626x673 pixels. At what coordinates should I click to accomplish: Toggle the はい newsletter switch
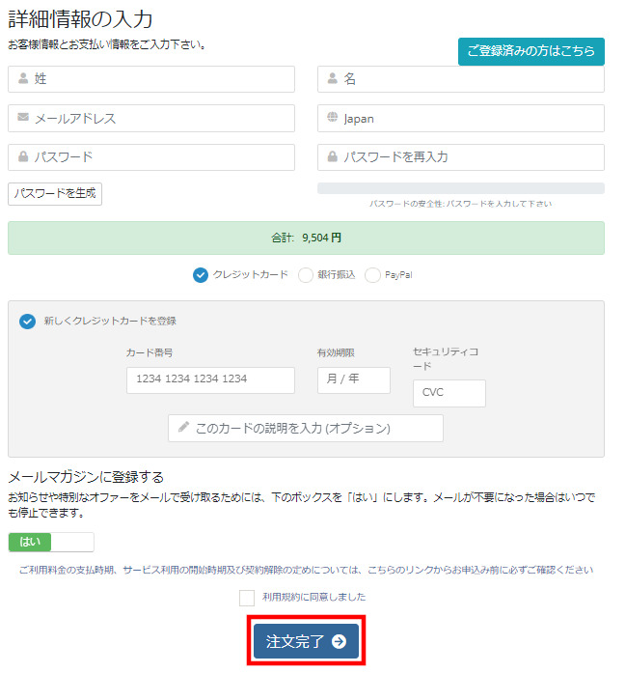tap(51, 542)
